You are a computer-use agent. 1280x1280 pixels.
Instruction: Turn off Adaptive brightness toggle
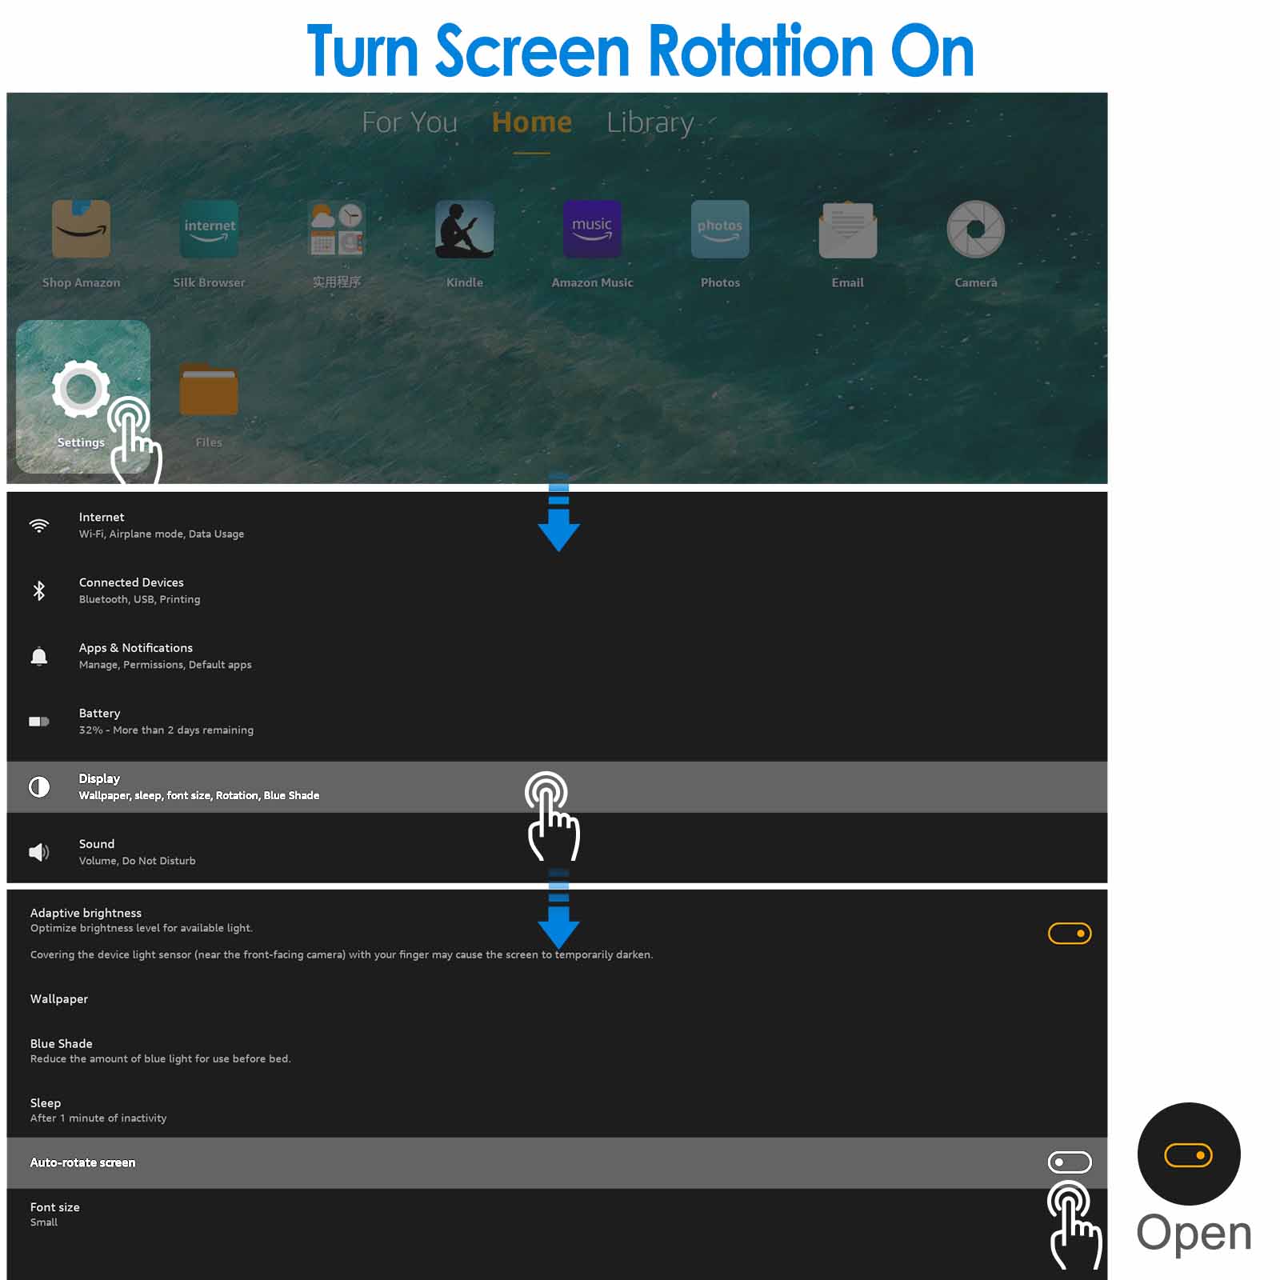pos(1070,934)
